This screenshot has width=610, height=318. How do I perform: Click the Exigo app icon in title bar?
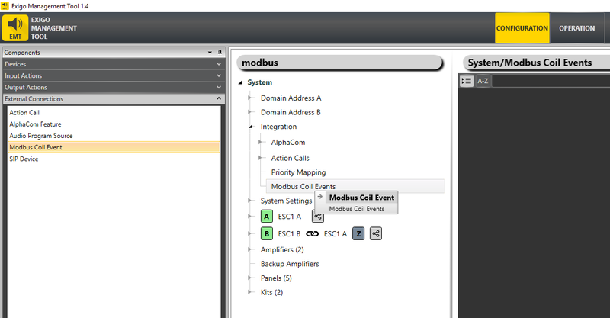5,6
